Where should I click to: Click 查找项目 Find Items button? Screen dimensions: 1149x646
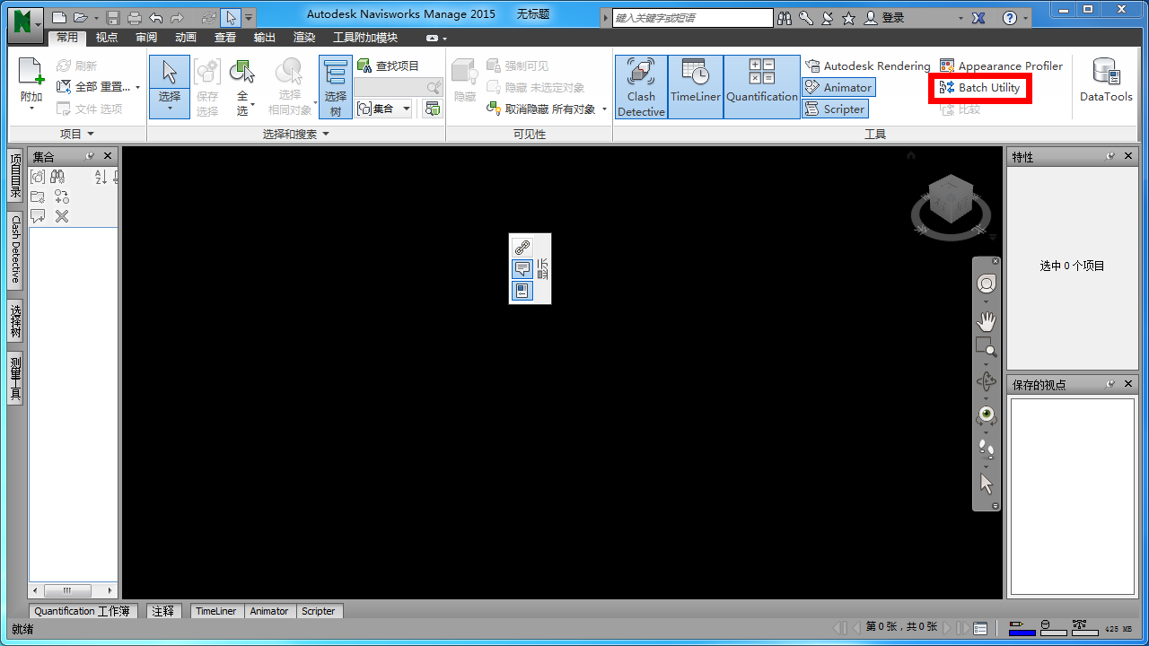click(x=388, y=65)
